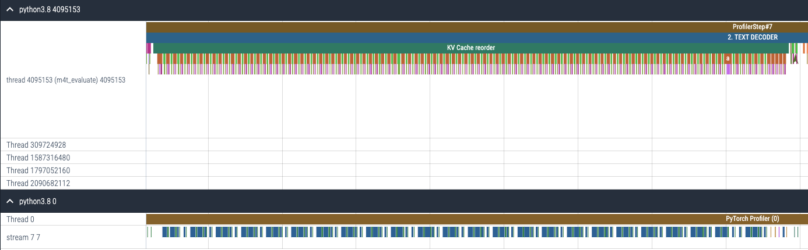Click the python3.8 0 process title
808x250 pixels.
click(38, 201)
